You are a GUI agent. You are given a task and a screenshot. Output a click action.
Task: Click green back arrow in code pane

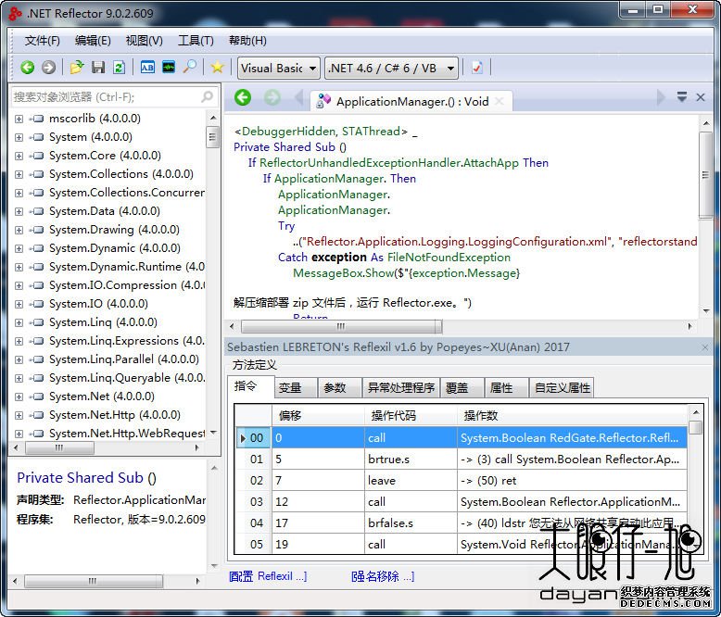(x=243, y=97)
